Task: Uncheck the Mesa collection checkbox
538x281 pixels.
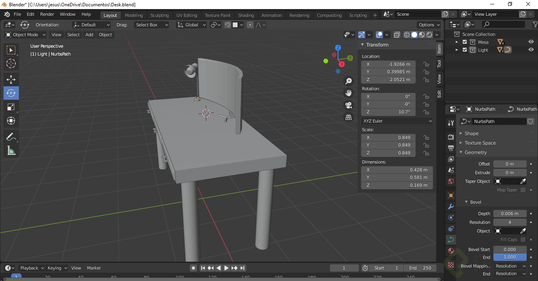Action: tap(464, 42)
